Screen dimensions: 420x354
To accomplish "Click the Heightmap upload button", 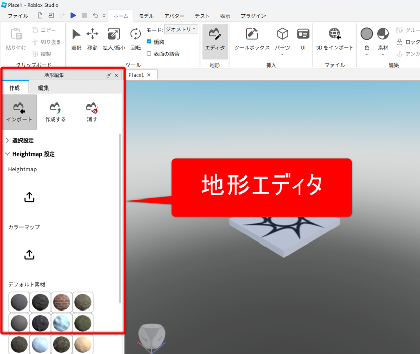I will click(29, 197).
